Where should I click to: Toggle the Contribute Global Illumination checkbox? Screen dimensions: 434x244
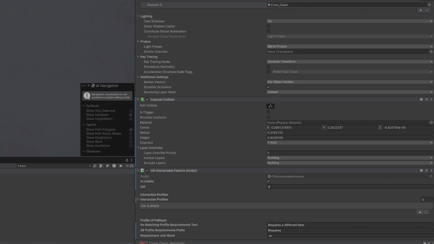point(269,31)
